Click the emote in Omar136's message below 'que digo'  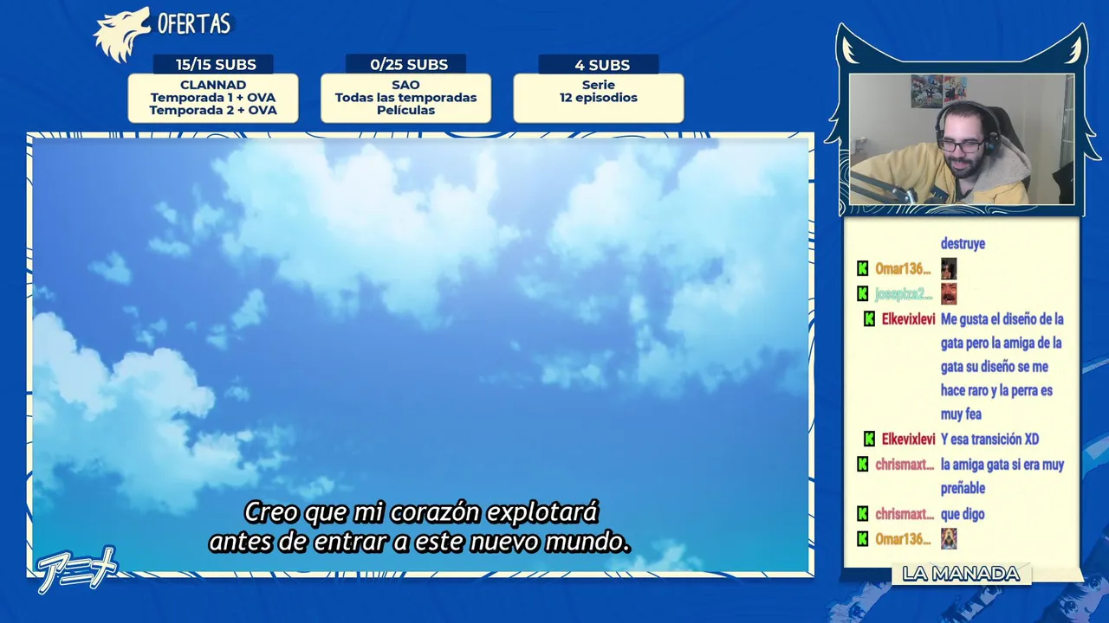949,538
